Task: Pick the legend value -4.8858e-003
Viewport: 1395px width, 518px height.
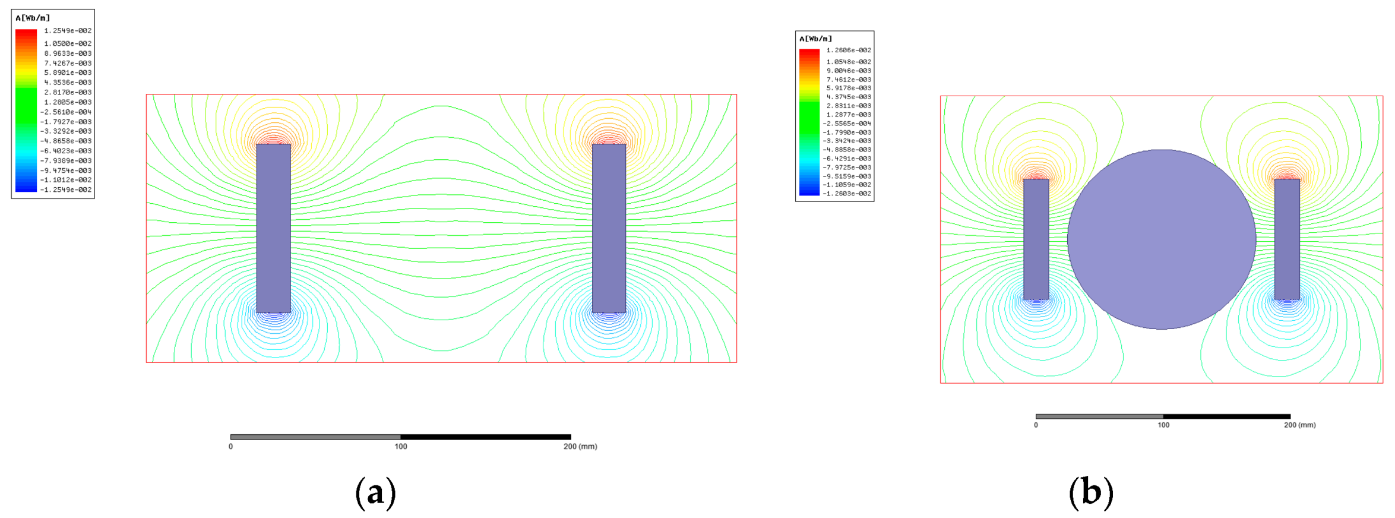Action: [x=847, y=150]
